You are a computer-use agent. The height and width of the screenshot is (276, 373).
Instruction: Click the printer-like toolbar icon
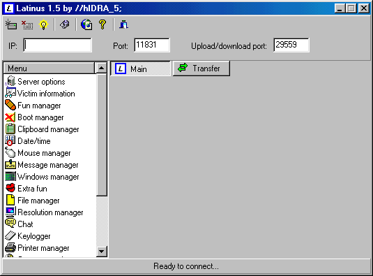tap(65, 24)
